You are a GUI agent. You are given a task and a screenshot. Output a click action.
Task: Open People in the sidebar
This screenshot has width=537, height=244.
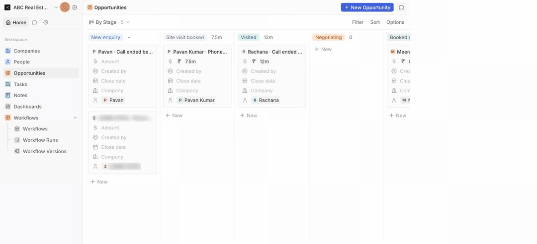pos(41,62)
